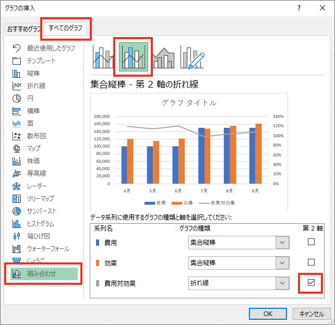This screenshot has width=335, height=325.
Task: Select the stacked area with column chart icon
Action: point(164,56)
